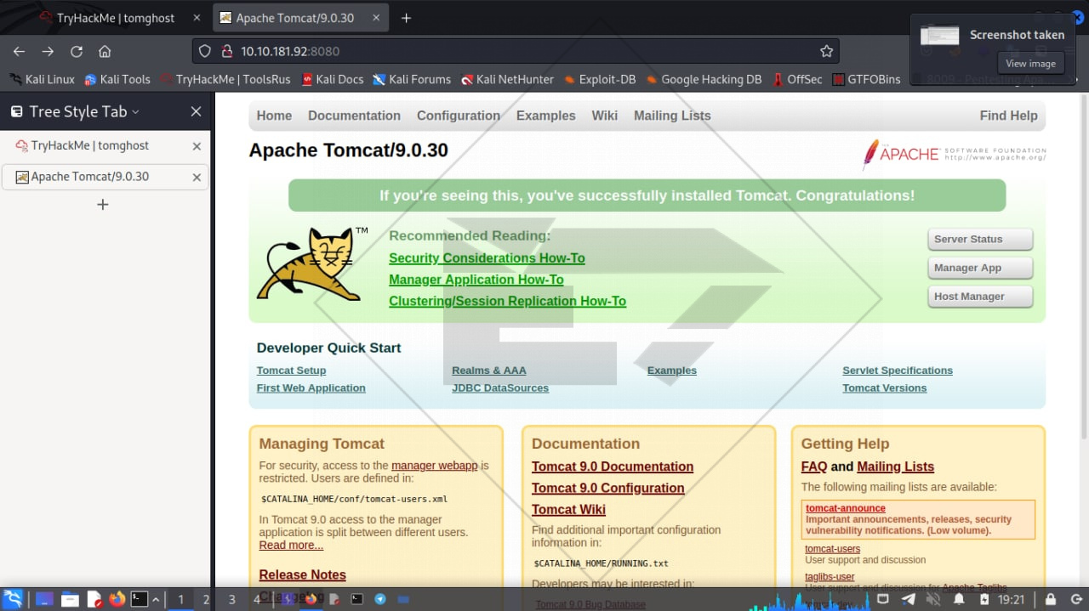1089x611 pixels.
Task: Open Manager Application How-To link
Action: (476, 280)
